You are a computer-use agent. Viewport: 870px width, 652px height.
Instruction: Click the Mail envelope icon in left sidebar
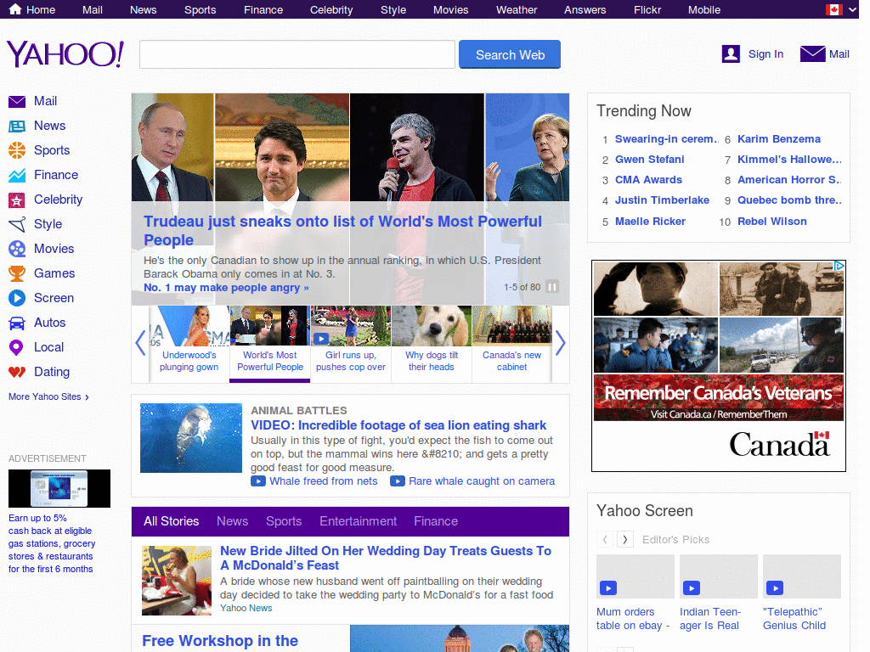17,102
